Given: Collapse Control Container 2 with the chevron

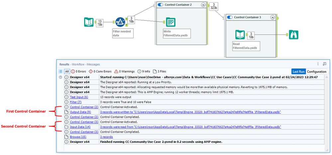Looking at the screenshot, I should pyautogui.click(x=203, y=5).
